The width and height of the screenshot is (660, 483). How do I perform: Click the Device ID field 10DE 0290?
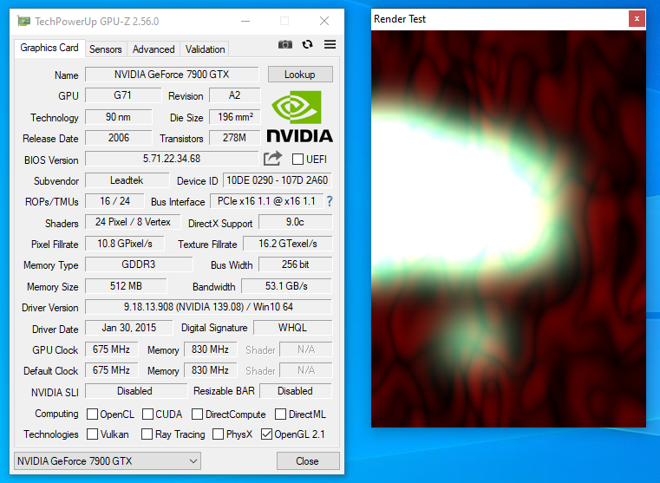[278, 180]
